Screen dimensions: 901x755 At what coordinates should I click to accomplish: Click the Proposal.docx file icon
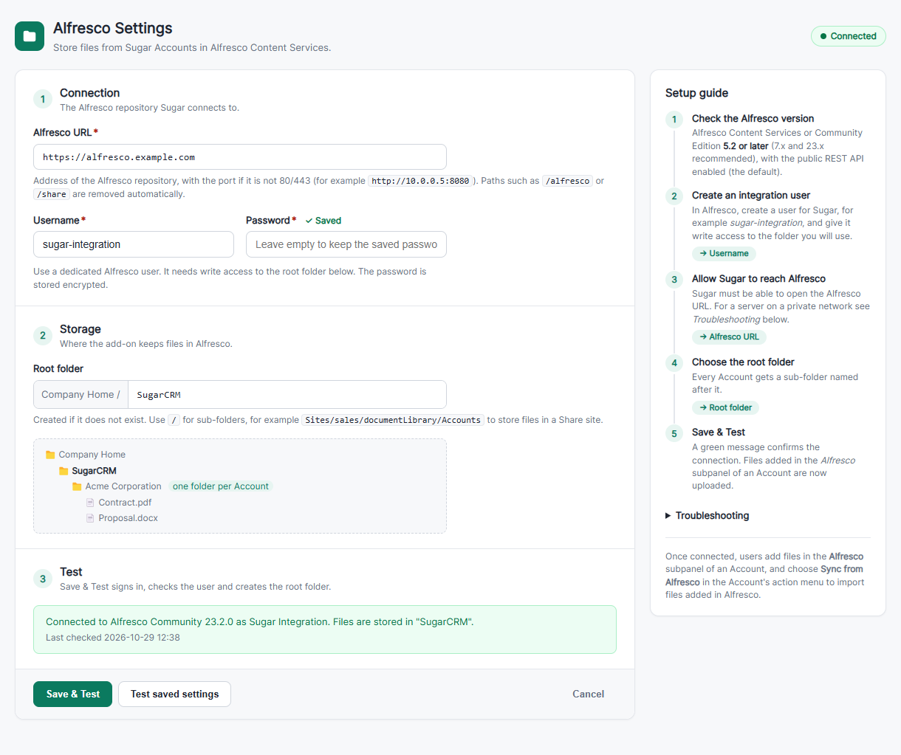pos(90,518)
